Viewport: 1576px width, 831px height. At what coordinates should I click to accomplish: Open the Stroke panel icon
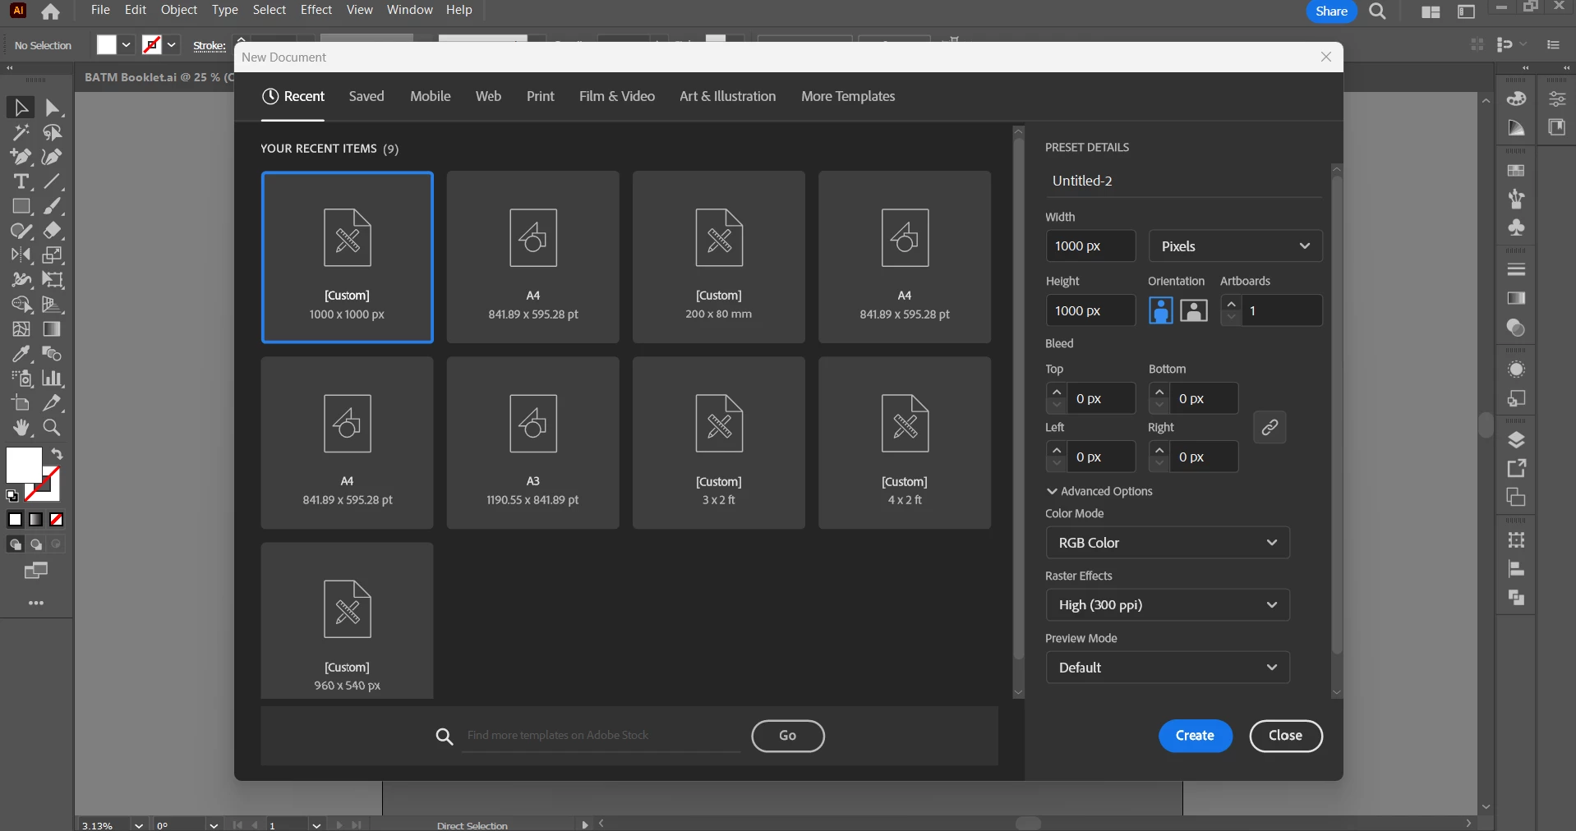coord(1517,269)
